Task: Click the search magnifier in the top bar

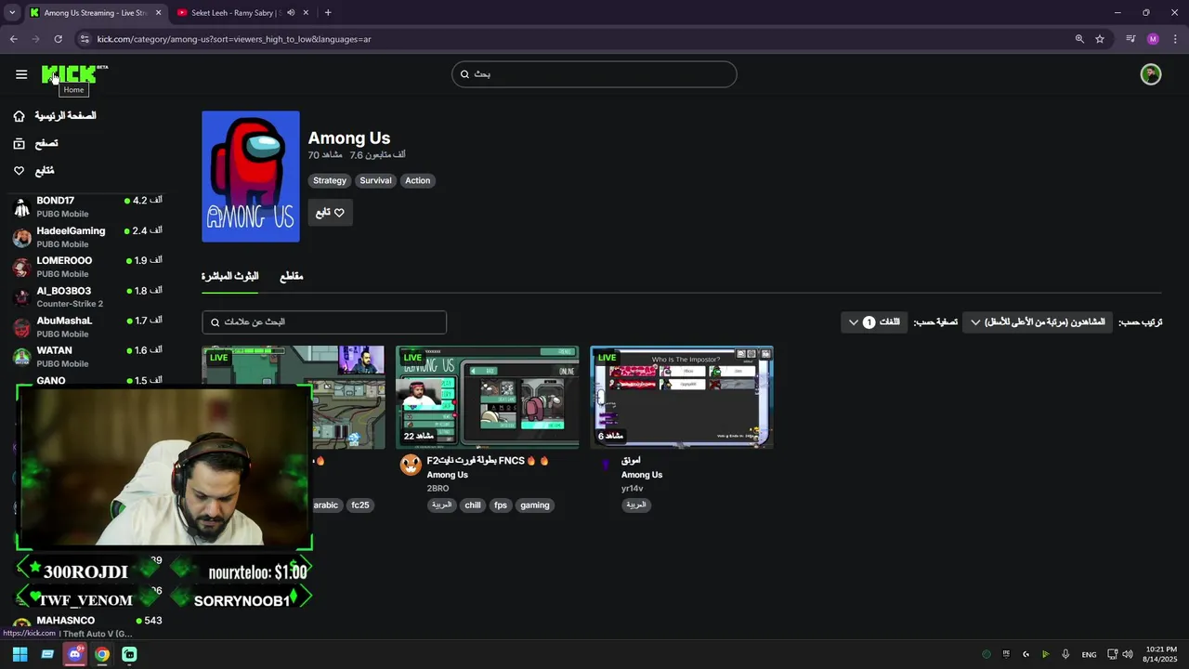Action: 464,74
